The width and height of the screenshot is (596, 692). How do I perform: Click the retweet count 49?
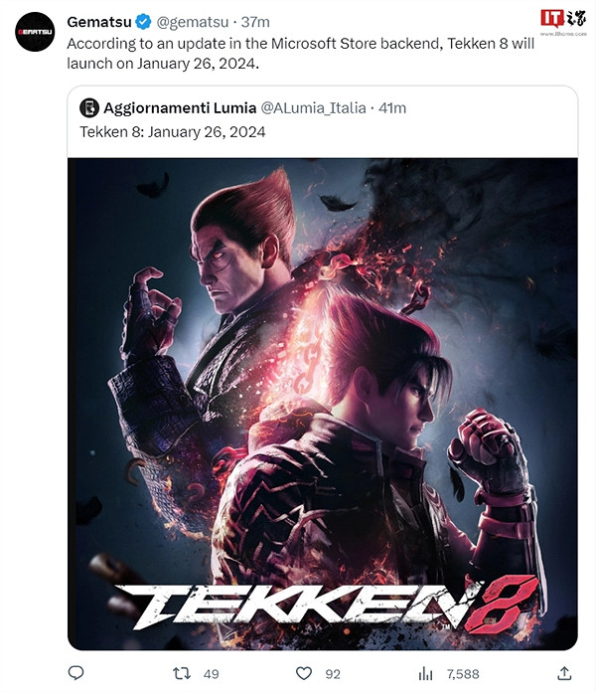(211, 673)
